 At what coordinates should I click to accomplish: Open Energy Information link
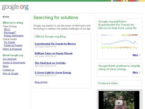[x=14, y=36]
